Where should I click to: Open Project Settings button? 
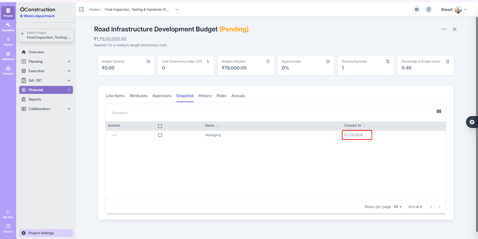click(46, 233)
